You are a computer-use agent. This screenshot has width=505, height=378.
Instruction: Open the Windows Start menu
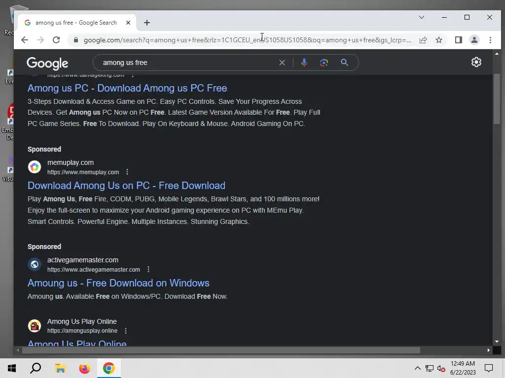click(12, 368)
